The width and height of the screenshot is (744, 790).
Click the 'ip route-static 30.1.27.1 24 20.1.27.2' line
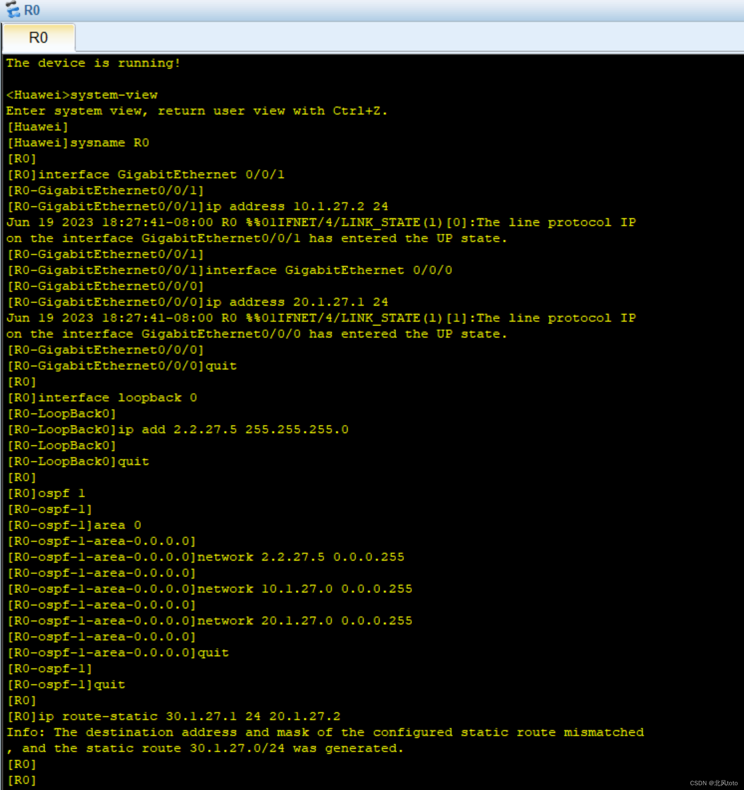[173, 716]
